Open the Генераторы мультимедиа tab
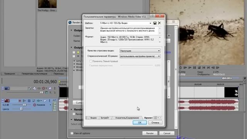Screen dimensions: 247x139 pos(34,74)
